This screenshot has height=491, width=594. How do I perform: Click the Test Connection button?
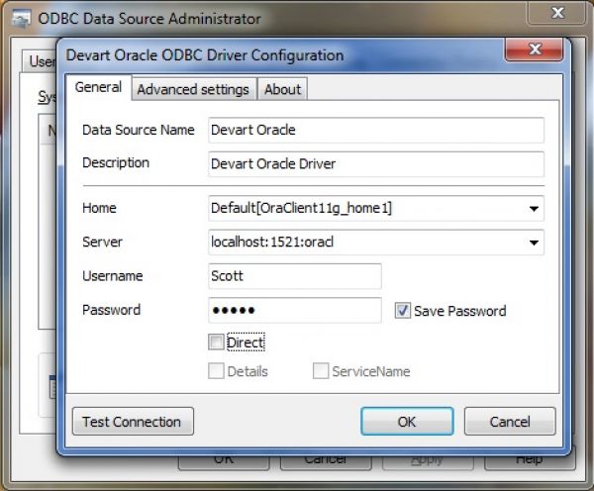click(133, 422)
